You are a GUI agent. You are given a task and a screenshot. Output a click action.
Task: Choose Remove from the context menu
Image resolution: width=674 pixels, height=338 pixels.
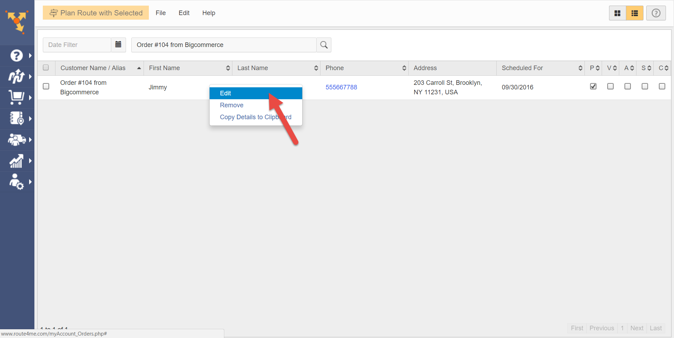click(x=232, y=105)
